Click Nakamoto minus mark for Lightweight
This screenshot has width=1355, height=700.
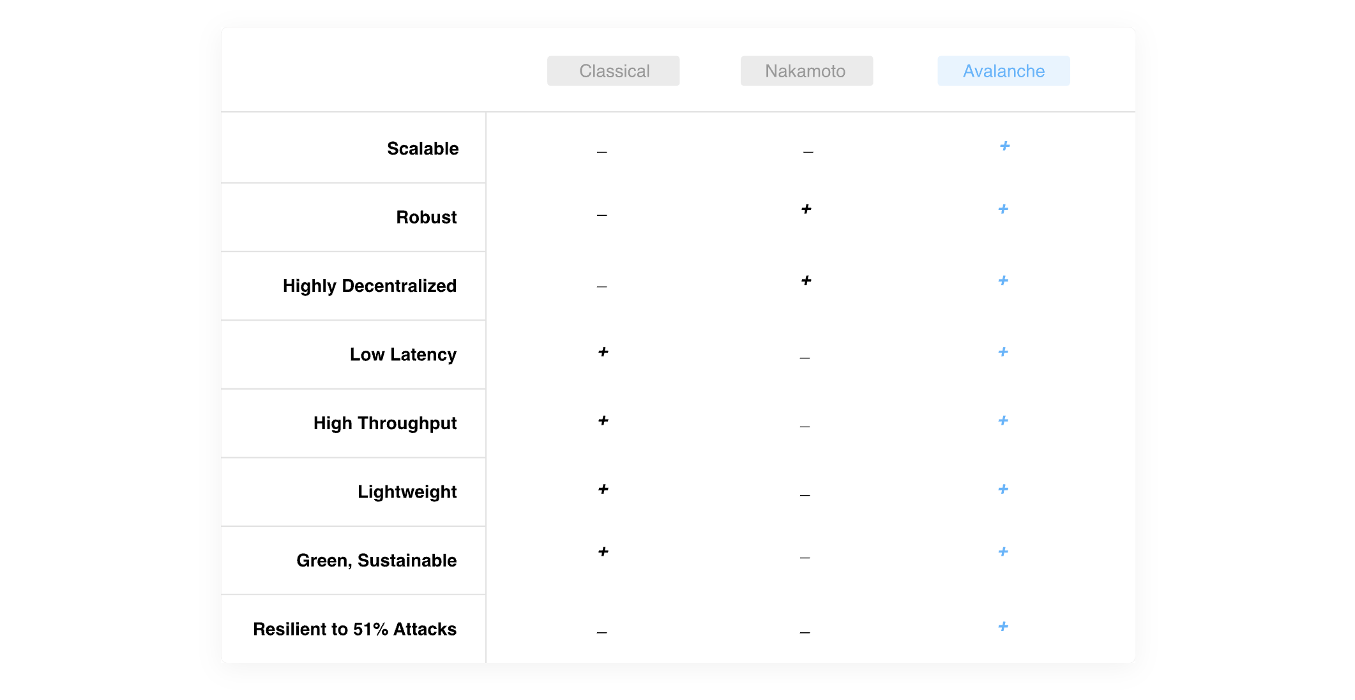pyautogui.click(x=805, y=495)
